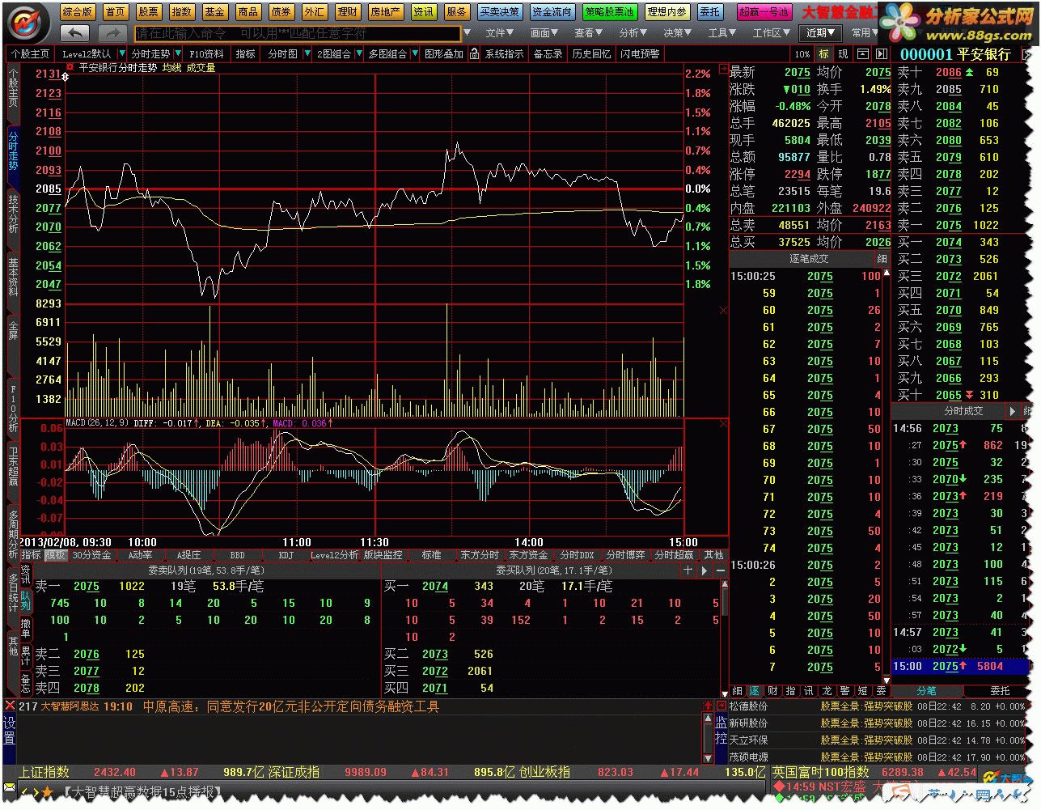Viewport: 1041px width, 810px height.
Task: Select 模板 toggle beside 指标
Action: (56, 555)
